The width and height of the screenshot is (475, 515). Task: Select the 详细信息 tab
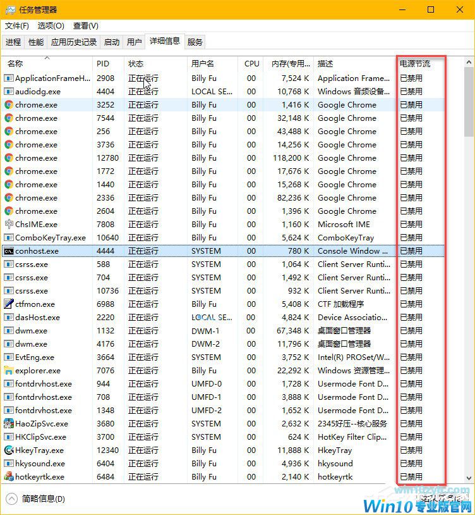[x=165, y=41]
